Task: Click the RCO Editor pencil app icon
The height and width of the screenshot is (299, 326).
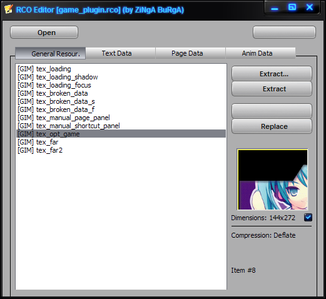Action: (8, 9)
